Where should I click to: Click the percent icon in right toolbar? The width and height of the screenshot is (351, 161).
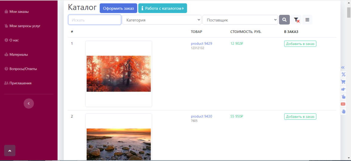(343, 75)
